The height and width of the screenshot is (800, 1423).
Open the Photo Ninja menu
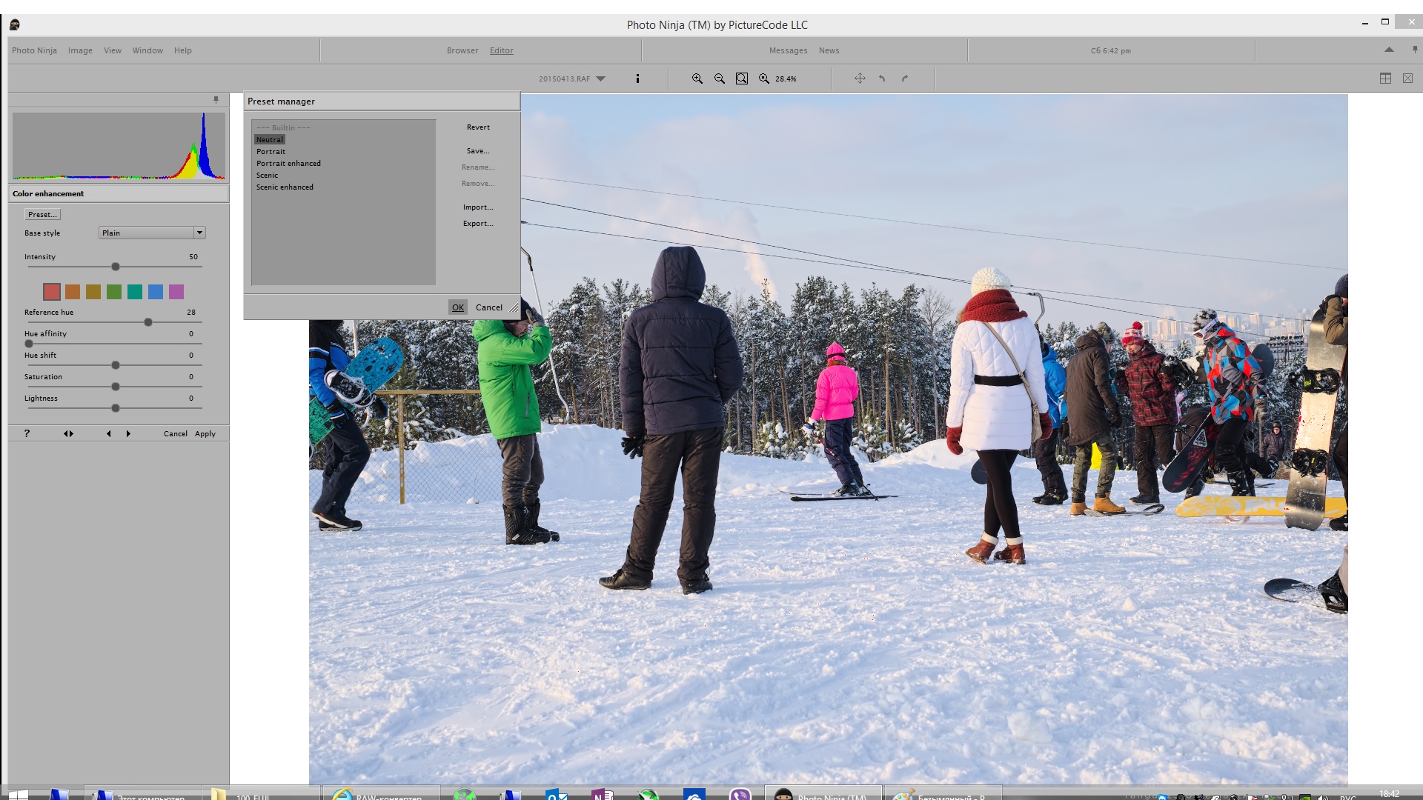[x=34, y=50]
